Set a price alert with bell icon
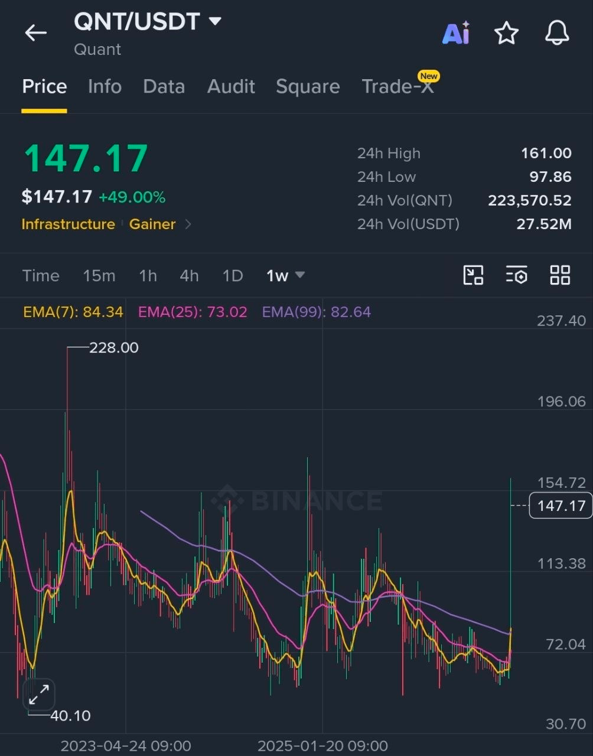The height and width of the screenshot is (756, 593). (556, 33)
